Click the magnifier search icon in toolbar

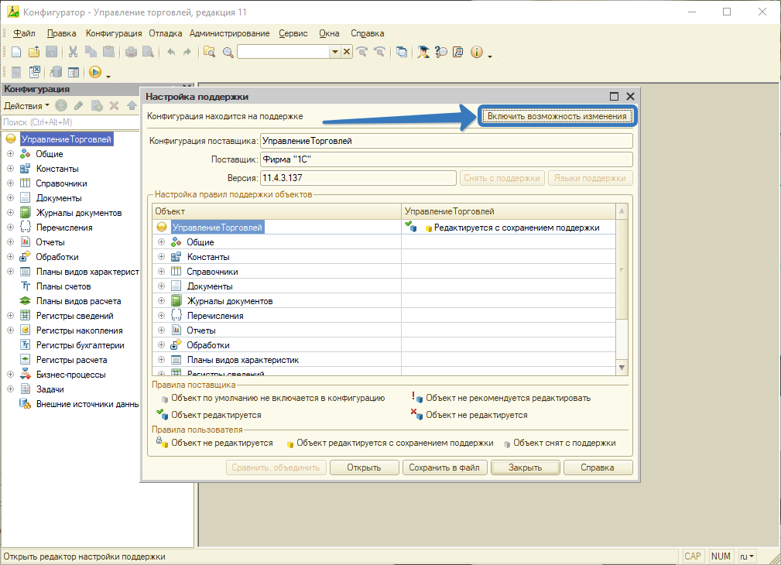click(228, 52)
